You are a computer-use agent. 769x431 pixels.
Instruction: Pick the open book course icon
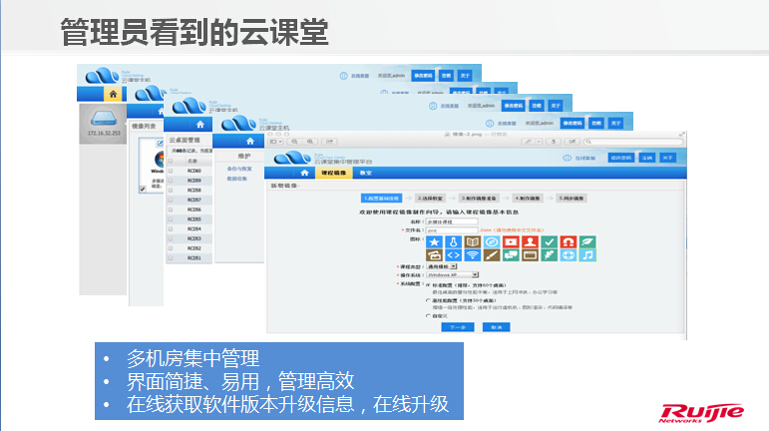tap(473, 241)
